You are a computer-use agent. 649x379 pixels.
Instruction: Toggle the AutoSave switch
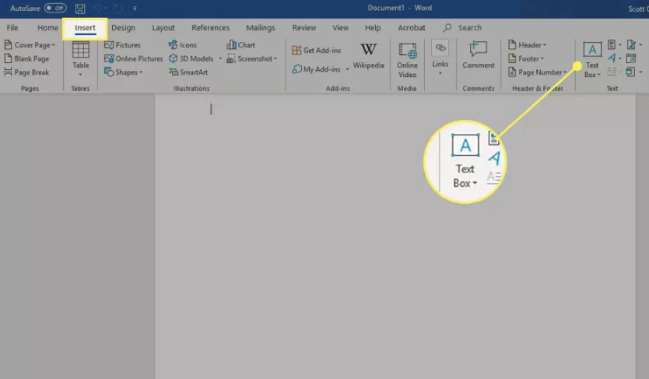pyautogui.click(x=55, y=8)
